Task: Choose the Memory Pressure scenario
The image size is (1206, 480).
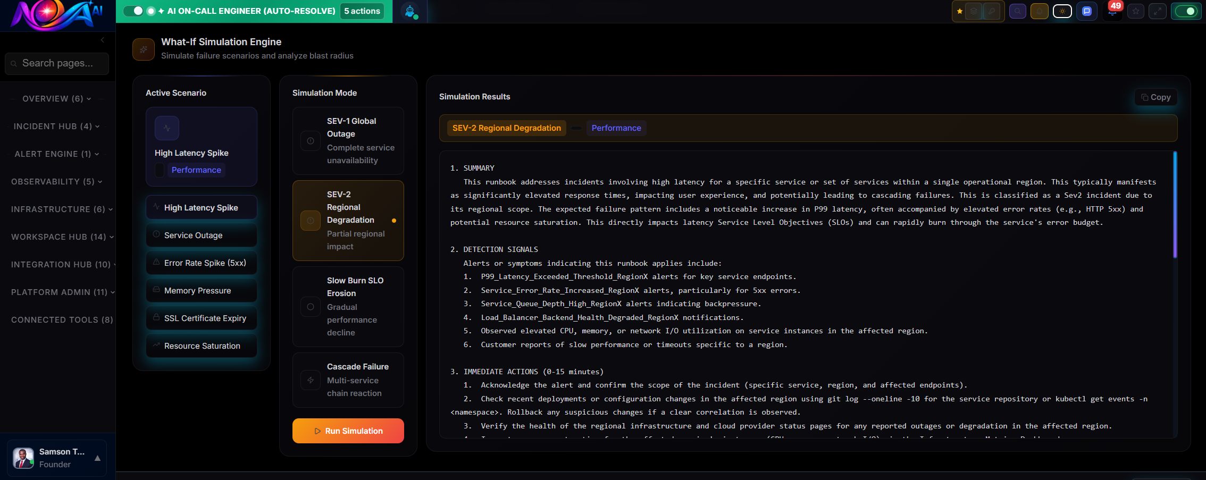Action: pos(201,291)
